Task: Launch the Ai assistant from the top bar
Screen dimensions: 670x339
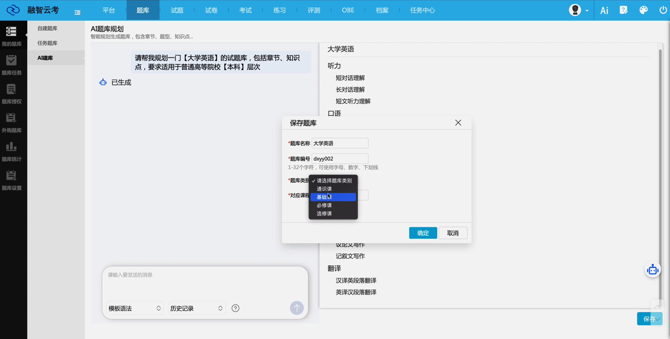Action: coord(604,10)
